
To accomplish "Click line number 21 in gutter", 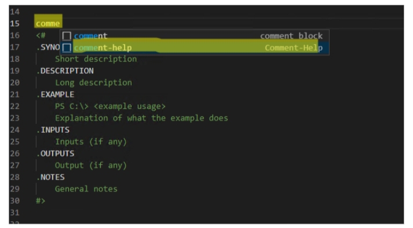I will 14,95.
